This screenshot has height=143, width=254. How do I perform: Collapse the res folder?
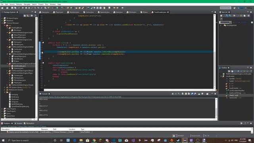5,92
